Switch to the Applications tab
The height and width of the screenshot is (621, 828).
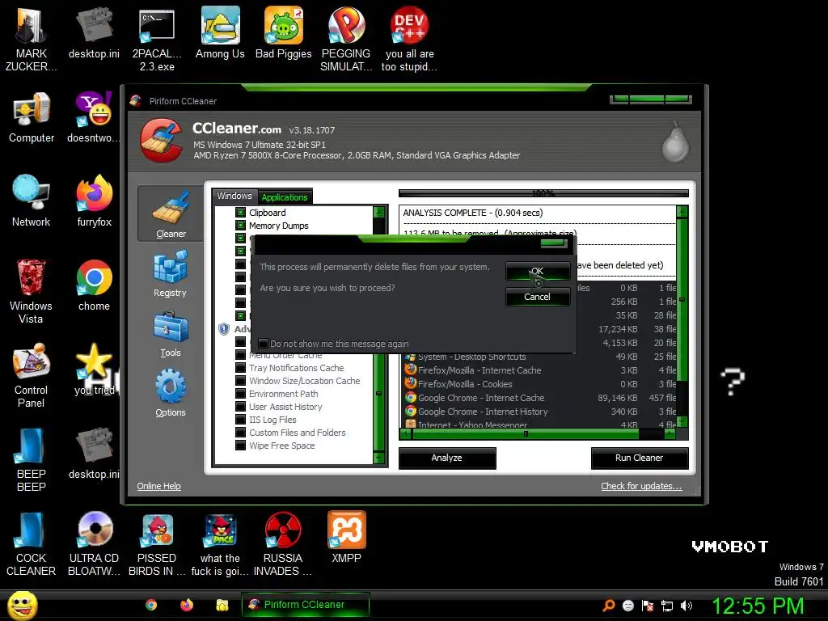pos(285,197)
